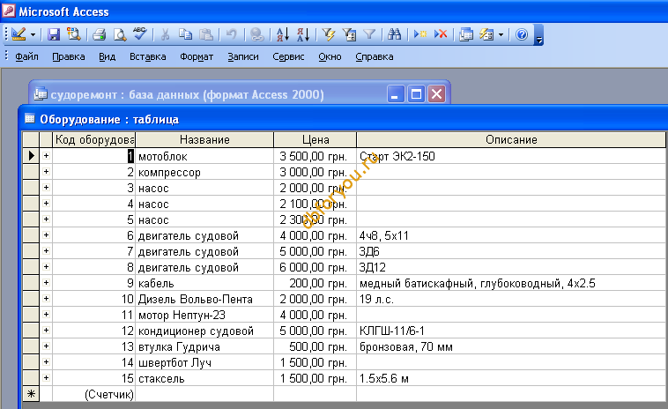Maximize the судоремонт database window

click(x=416, y=94)
